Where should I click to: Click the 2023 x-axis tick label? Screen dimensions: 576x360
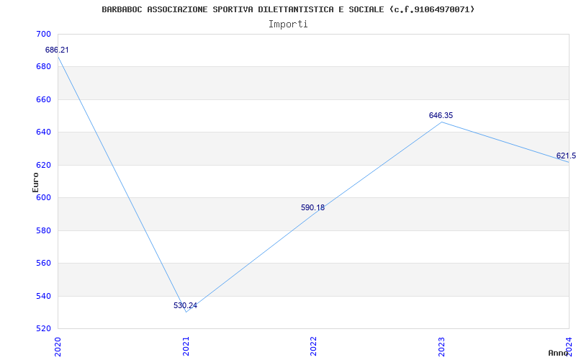point(441,346)
